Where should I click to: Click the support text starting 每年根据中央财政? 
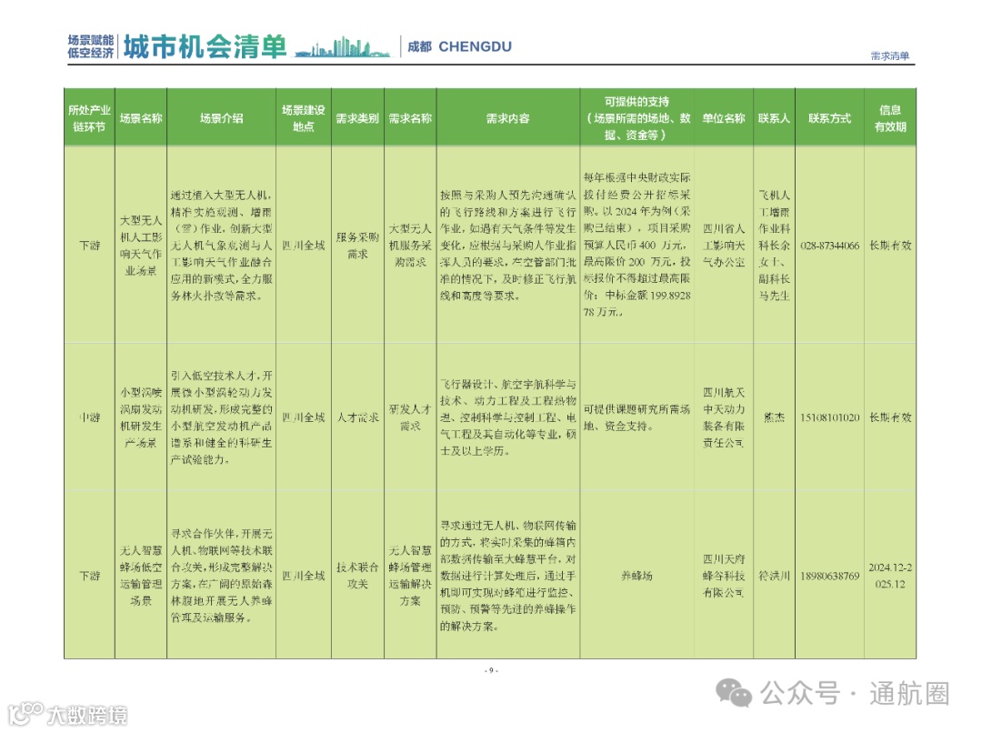tap(636, 245)
